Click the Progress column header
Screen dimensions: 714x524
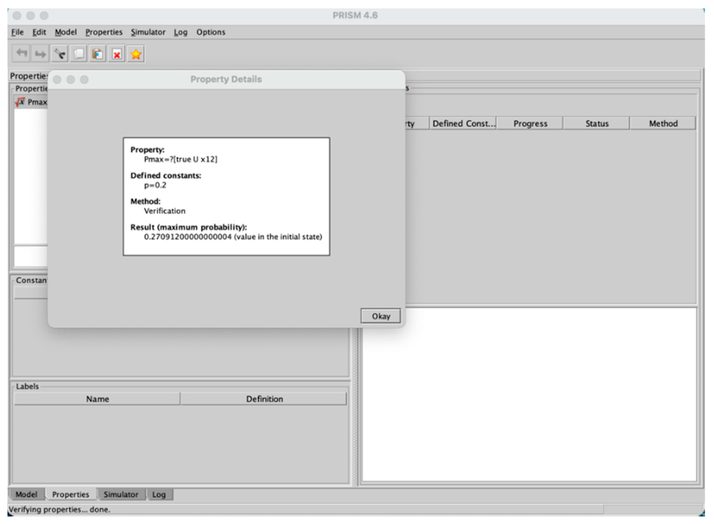(530, 123)
